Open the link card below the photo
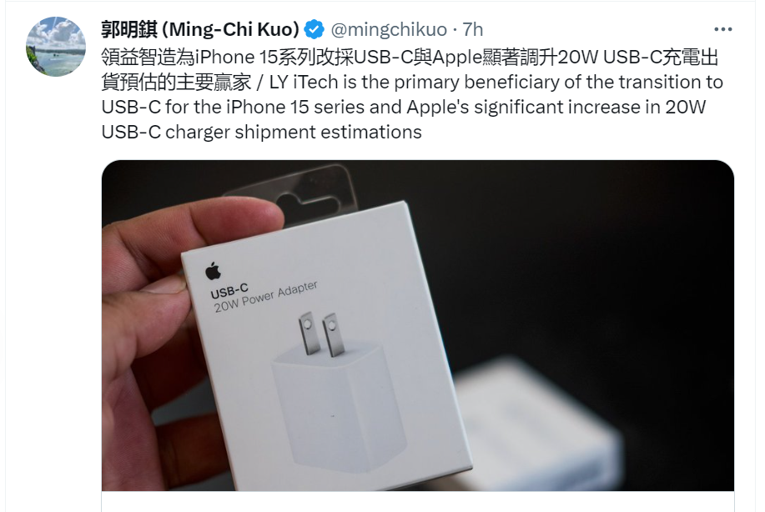The width and height of the screenshot is (765, 512). coord(418,502)
